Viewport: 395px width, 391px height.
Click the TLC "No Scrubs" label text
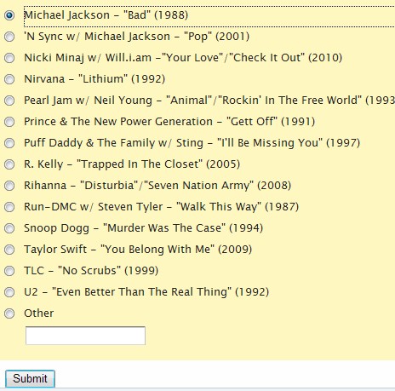91,271
